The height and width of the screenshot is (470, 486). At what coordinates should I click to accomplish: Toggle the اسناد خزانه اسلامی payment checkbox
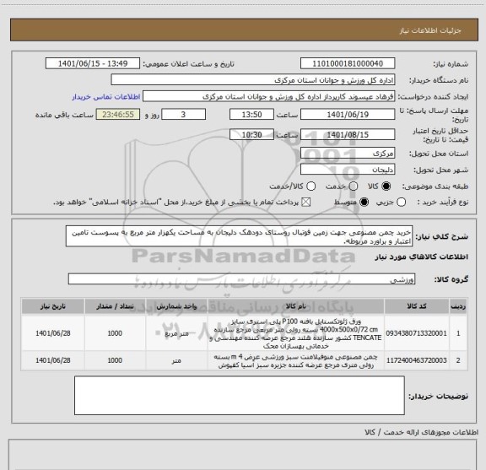pos(306,203)
